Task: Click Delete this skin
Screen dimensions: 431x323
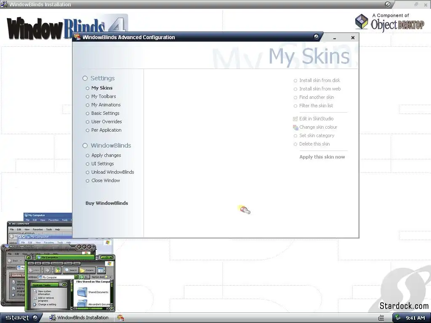Action: 314,144
